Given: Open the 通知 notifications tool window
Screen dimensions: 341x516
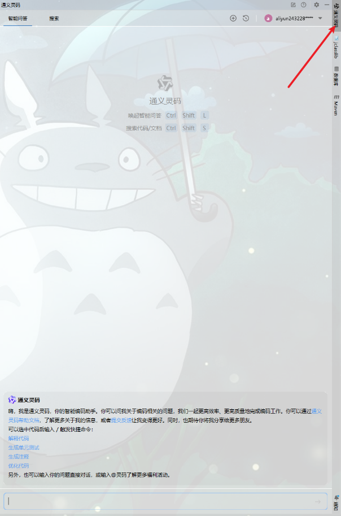Looking at the screenshot, I should tap(336, 502).
